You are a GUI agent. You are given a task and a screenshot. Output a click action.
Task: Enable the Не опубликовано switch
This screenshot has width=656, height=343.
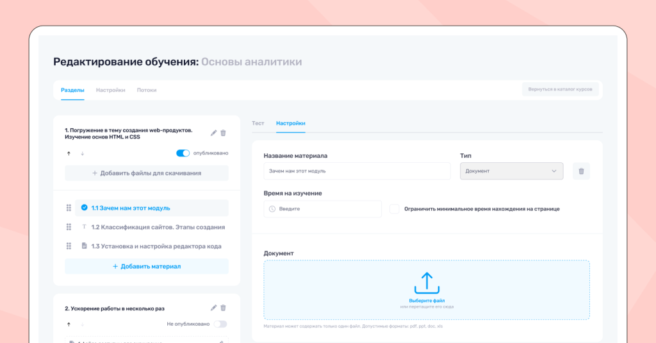(220, 324)
